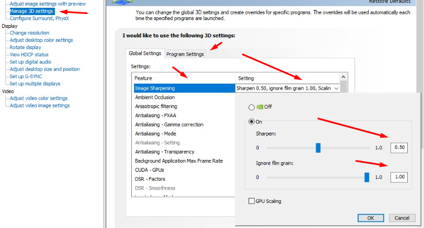Viewport: 424px width, 228px height.
Task: Enable the GPU Scaling checkbox
Action: click(252, 201)
